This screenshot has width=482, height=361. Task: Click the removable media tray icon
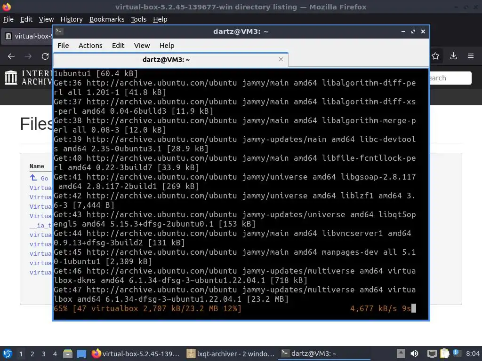(401, 353)
